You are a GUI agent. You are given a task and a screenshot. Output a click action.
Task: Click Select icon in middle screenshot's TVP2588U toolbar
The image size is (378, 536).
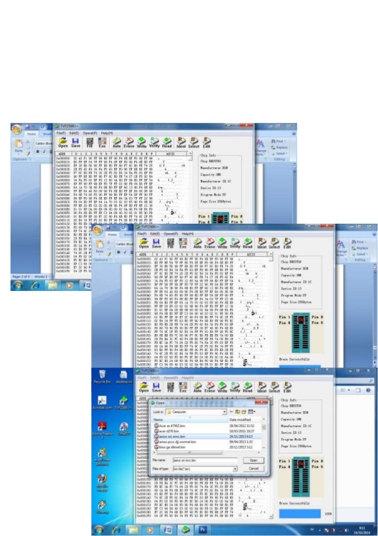[x=274, y=243]
